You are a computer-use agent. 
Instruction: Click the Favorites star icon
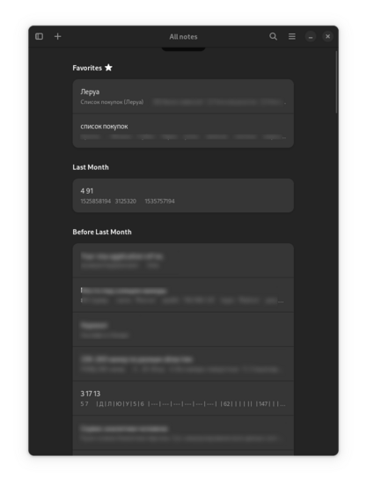point(108,68)
